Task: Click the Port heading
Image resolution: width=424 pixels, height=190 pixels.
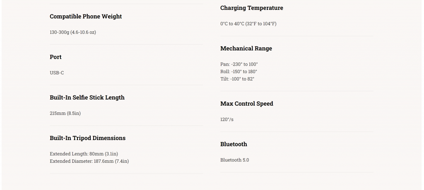Action: (55, 57)
